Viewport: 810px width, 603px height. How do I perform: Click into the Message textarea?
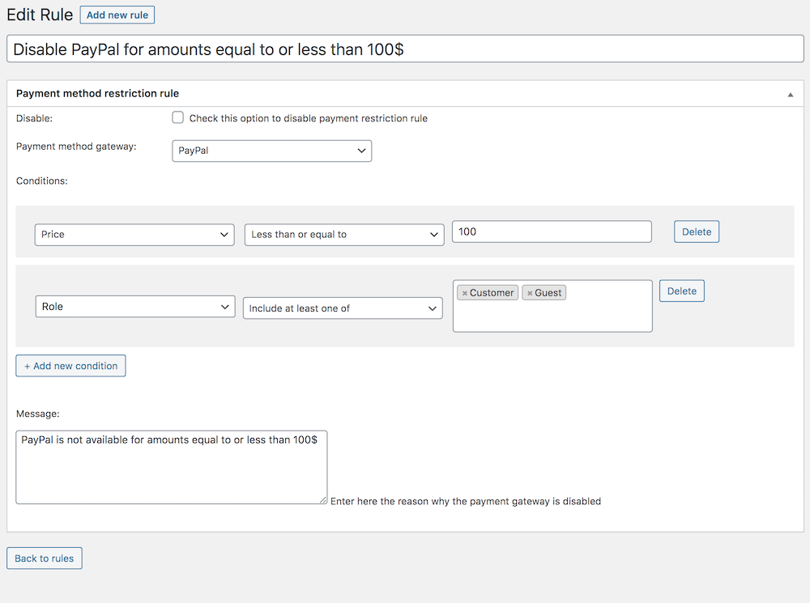coord(171,467)
